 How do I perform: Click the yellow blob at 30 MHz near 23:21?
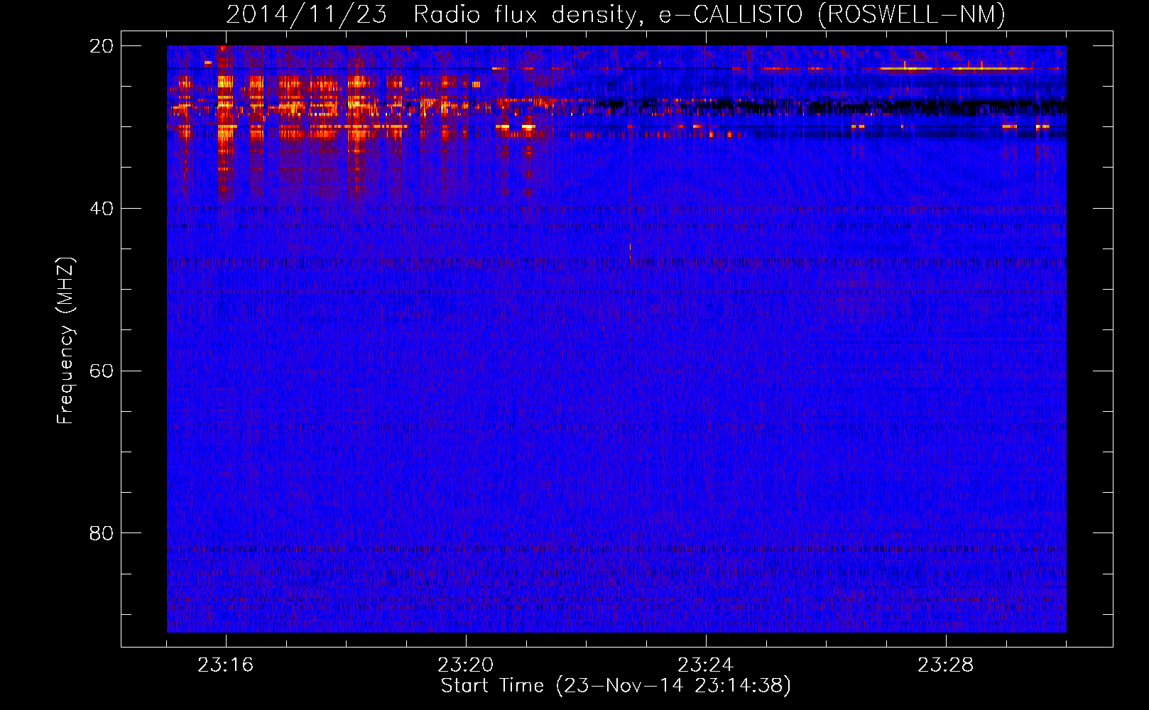[x=528, y=127]
